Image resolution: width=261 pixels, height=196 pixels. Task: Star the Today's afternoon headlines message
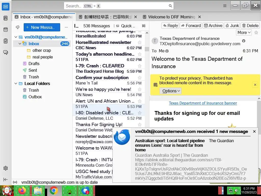point(140,54)
